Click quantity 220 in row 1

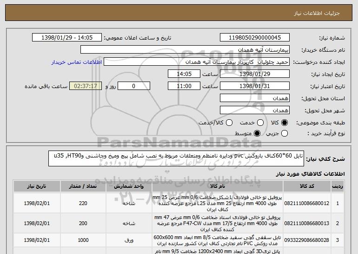click(x=83, y=203)
